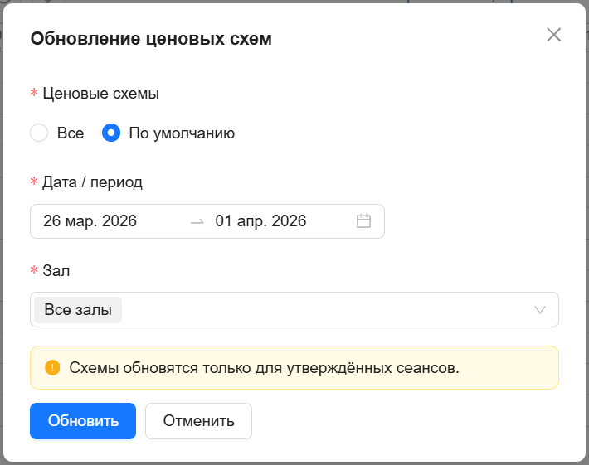Select the "По умолчанию" radio button
589x465 pixels.
(110, 133)
